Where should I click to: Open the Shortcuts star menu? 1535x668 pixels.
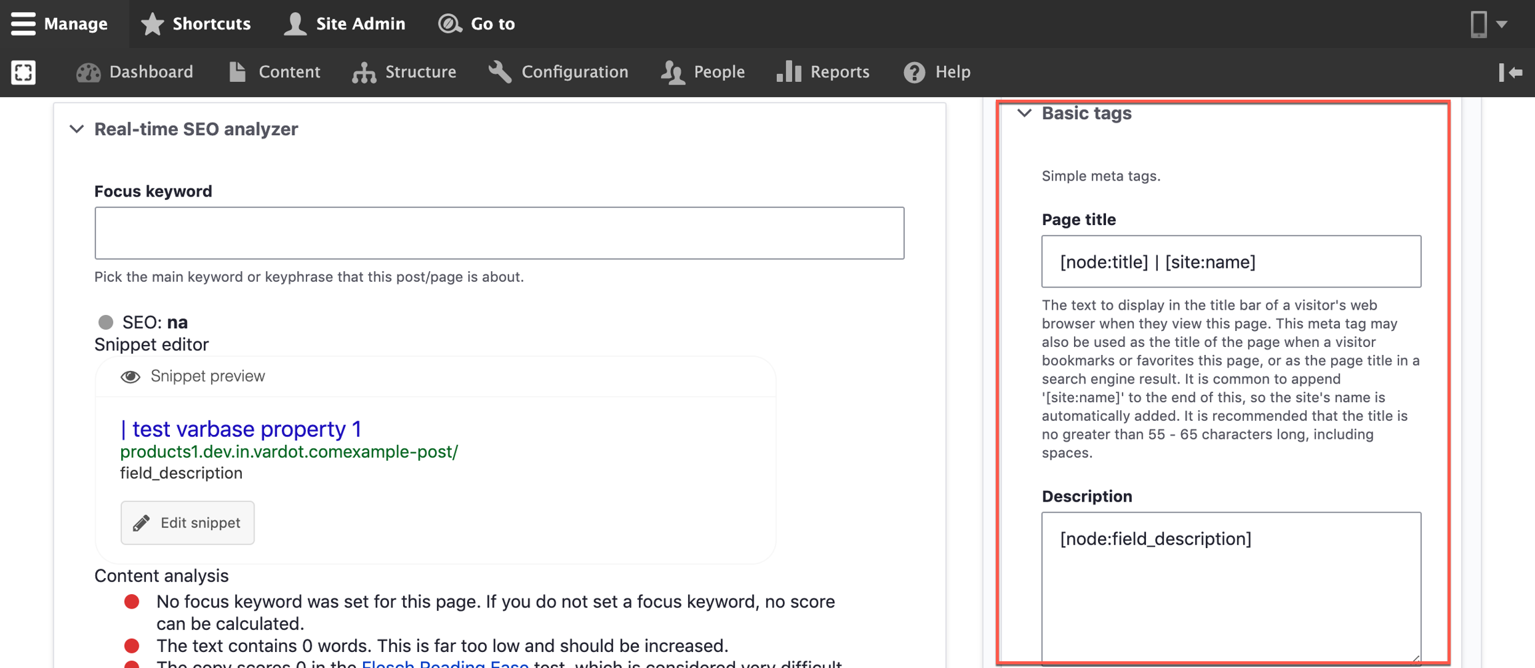click(x=196, y=24)
